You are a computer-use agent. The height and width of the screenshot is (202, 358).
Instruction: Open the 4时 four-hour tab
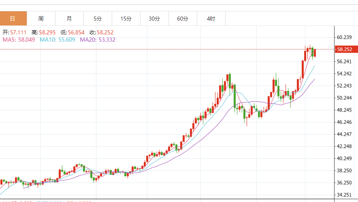click(211, 19)
